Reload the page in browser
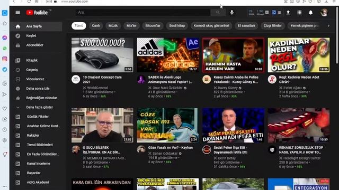Image resolution: width=339 pixels, height=190 pixels. (x=29, y=1)
